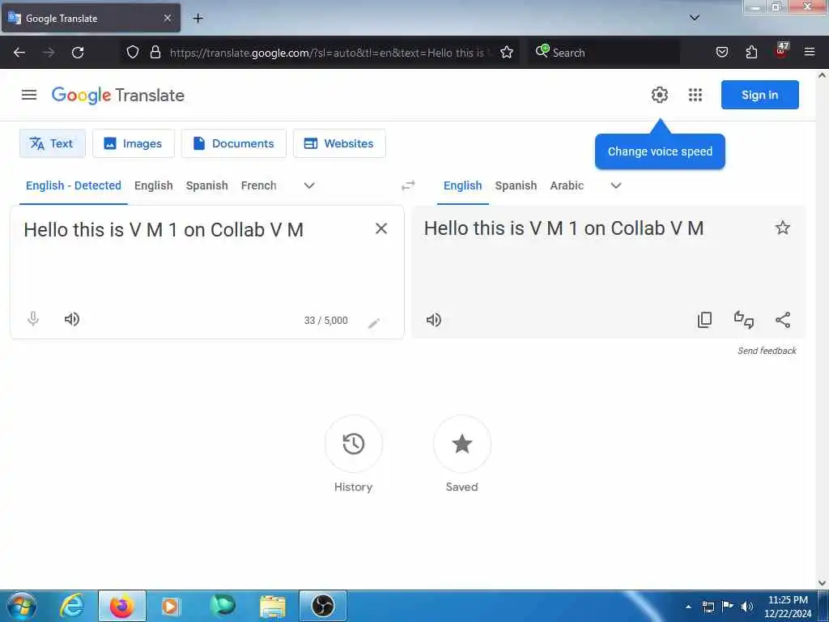Clear the source text
The width and height of the screenshot is (829, 622).
[381, 228]
